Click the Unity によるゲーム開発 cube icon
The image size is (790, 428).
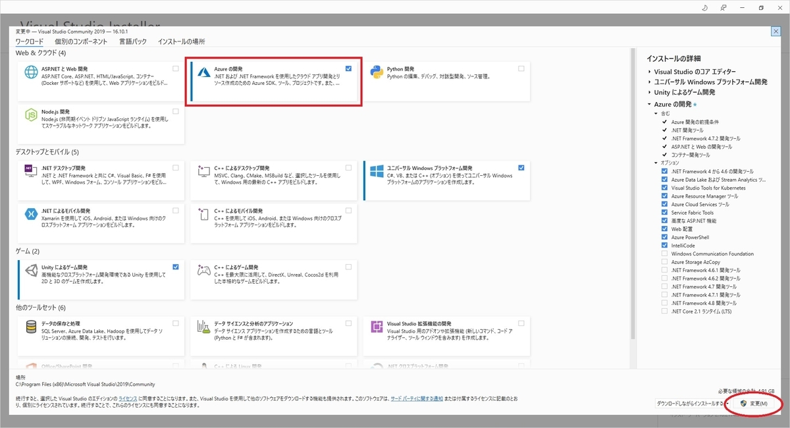pos(31,271)
